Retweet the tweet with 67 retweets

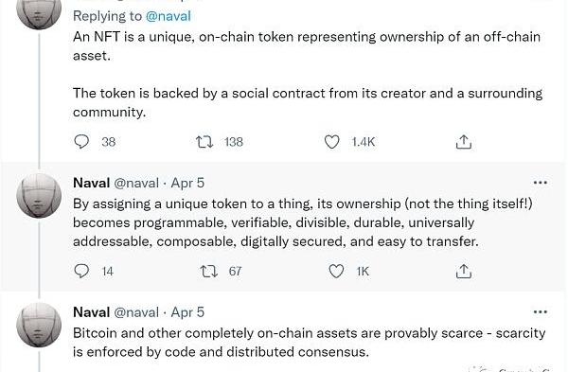pos(209,271)
